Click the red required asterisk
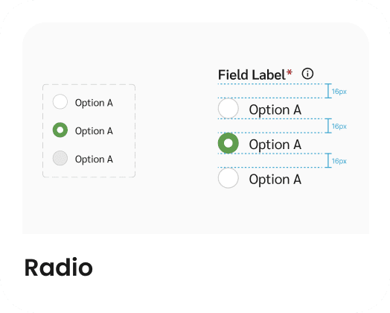This screenshot has height=313, width=390. coord(290,73)
